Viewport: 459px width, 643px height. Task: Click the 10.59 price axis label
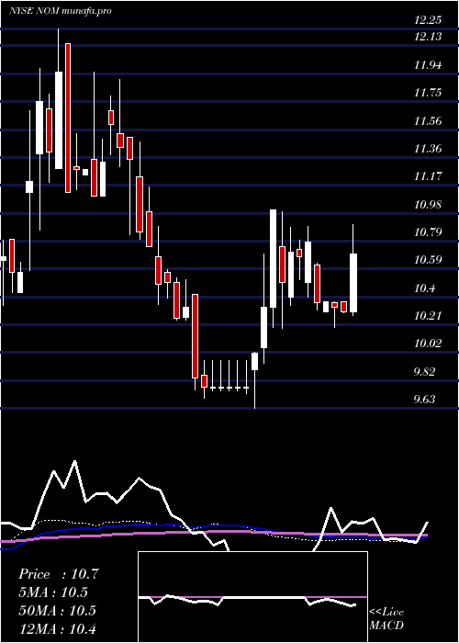click(x=428, y=260)
